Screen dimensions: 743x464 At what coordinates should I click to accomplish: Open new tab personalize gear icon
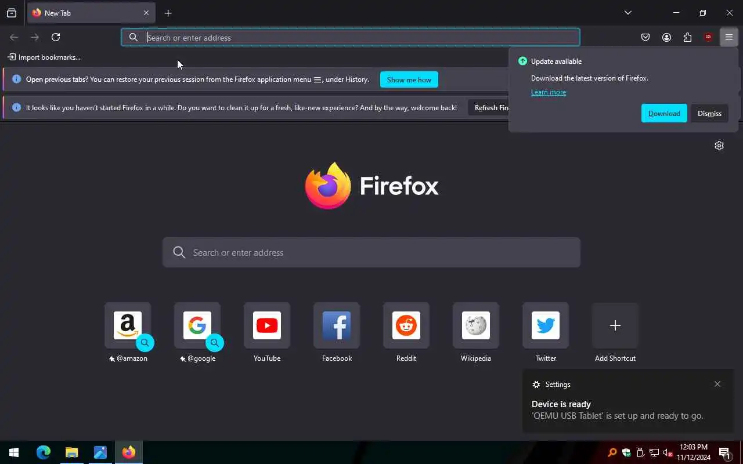point(719,146)
